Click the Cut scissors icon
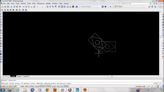Screen dimensions: 164x92 click(x=23, y=7)
